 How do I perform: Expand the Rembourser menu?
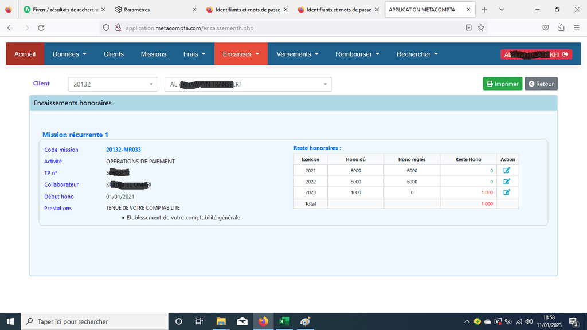(358, 54)
